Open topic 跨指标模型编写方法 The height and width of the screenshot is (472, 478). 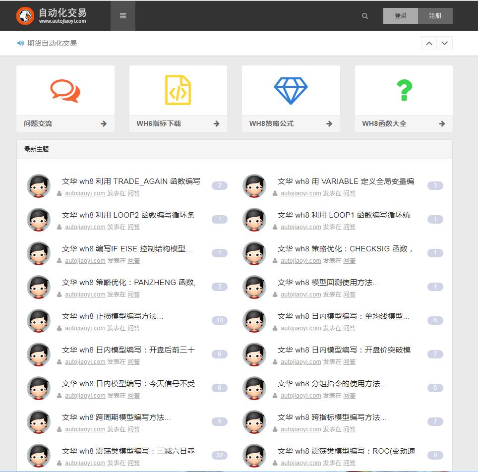[332, 417]
